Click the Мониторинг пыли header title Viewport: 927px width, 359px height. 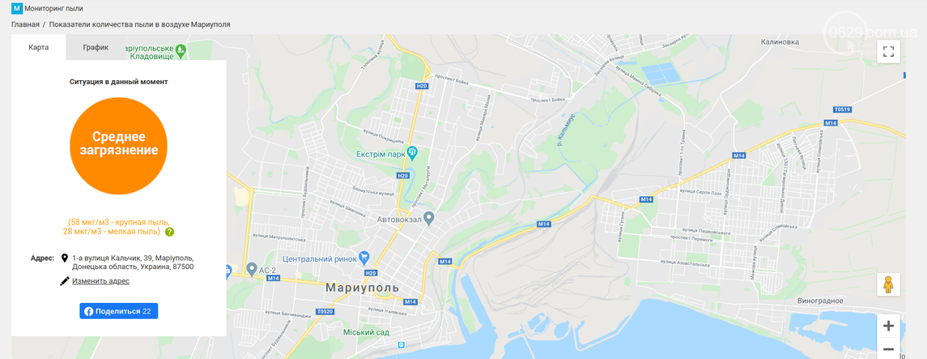point(54,9)
